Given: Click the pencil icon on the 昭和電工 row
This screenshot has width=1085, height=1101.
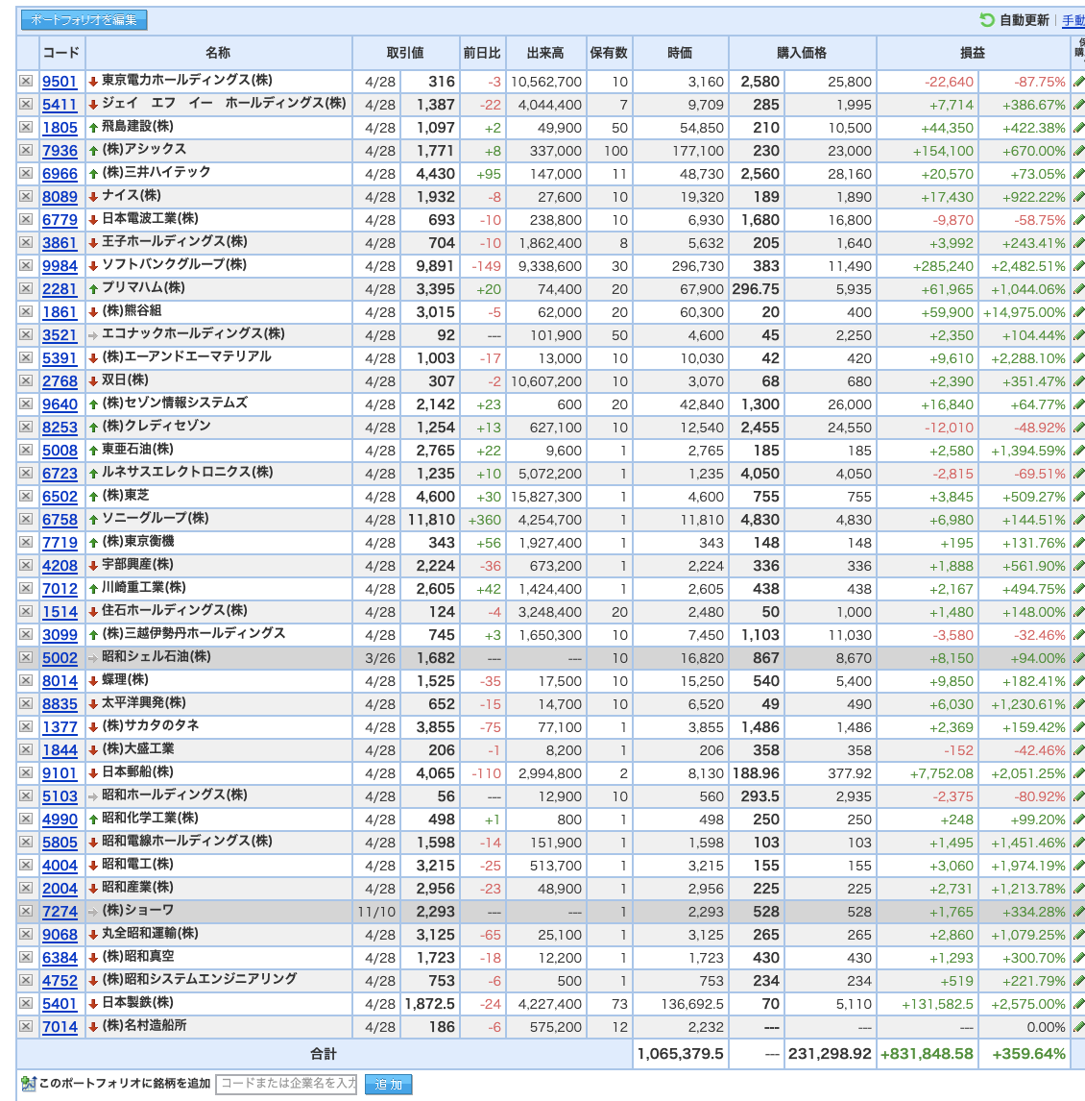Looking at the screenshot, I should point(1078,865).
